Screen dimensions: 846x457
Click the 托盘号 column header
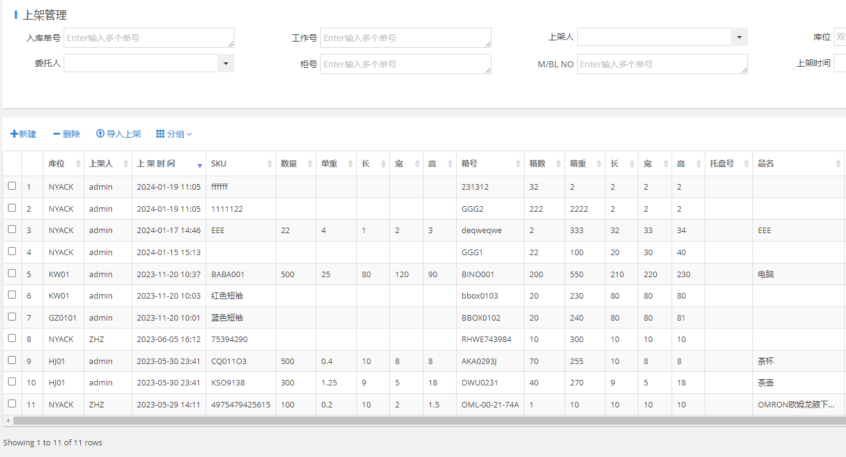pyautogui.click(x=721, y=164)
